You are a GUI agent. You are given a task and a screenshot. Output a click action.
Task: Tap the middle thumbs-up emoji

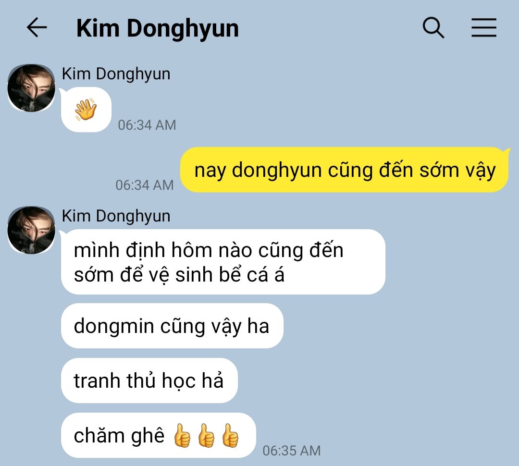click(206, 435)
